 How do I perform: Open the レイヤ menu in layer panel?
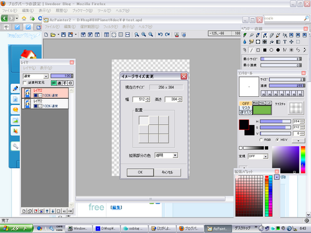coord(29,68)
